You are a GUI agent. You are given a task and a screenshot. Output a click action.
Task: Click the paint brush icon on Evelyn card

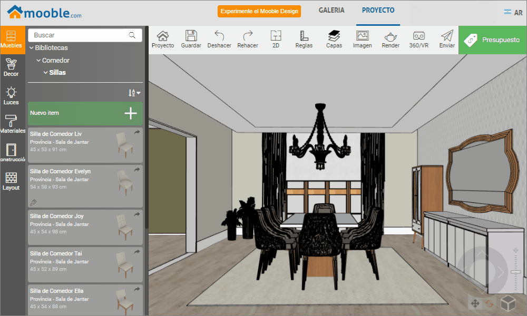[33, 202]
